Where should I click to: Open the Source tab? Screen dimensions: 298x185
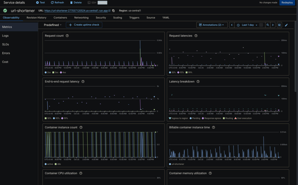(x=151, y=18)
